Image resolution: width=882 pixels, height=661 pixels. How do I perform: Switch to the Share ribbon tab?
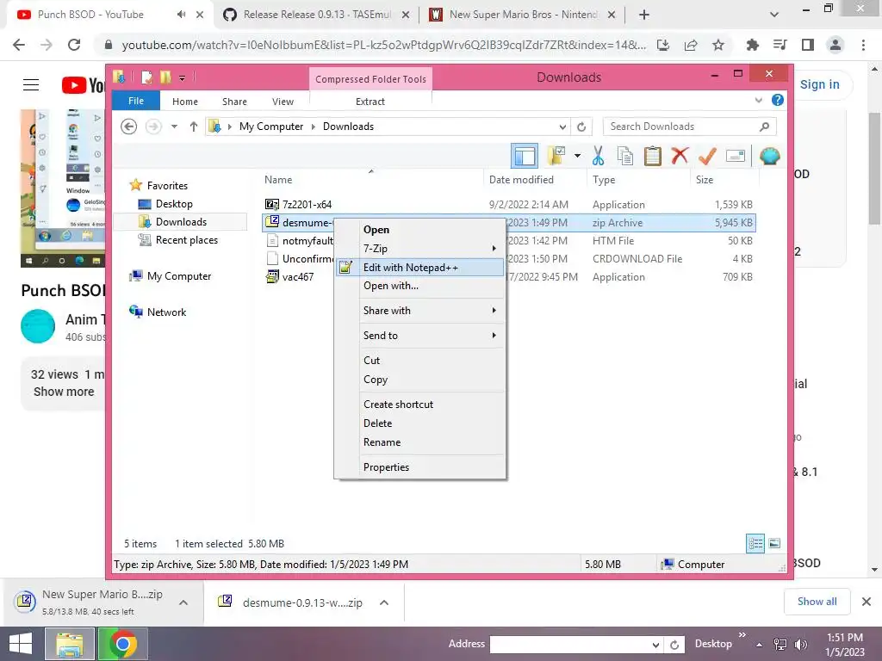tap(234, 102)
